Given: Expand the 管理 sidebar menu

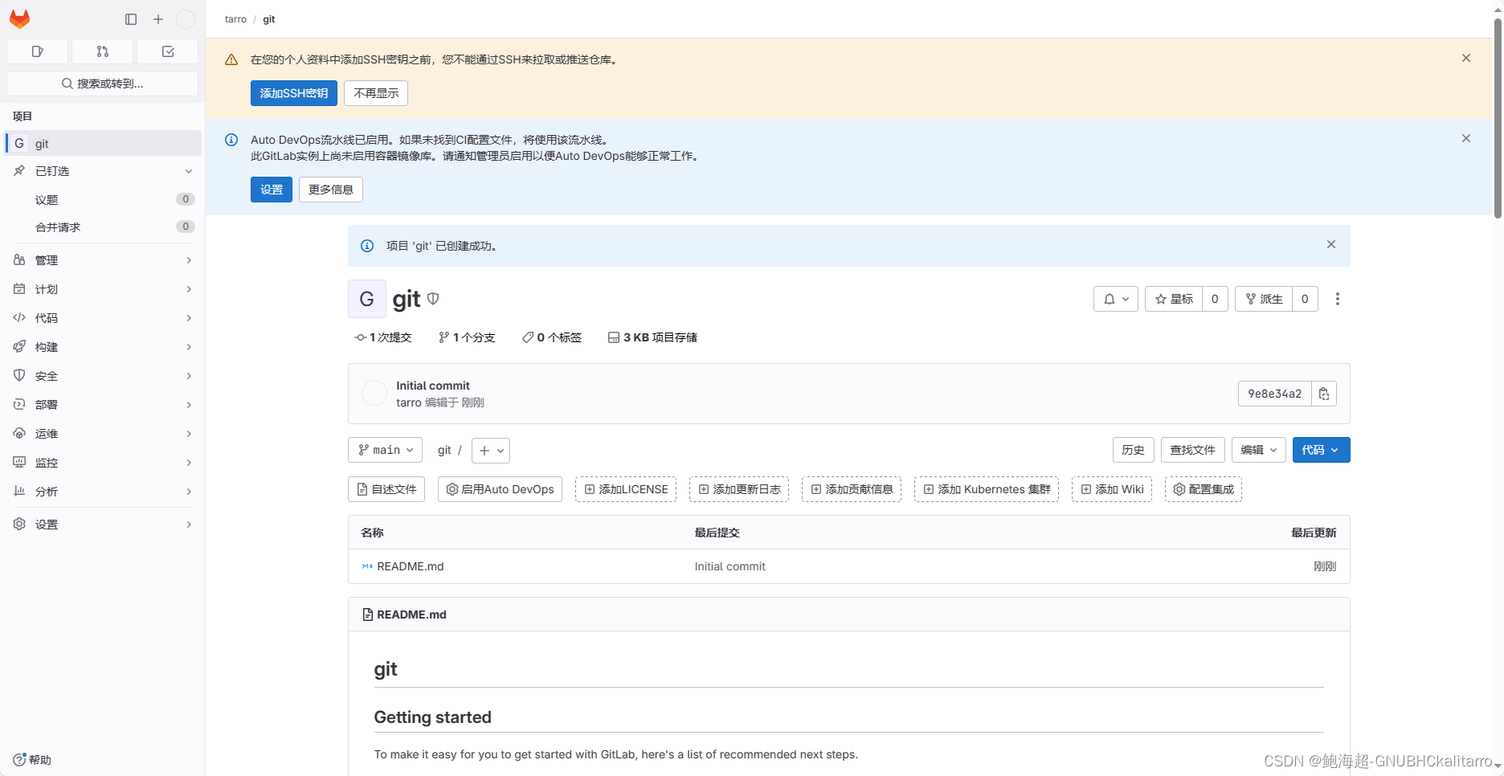Looking at the screenshot, I should (x=103, y=260).
